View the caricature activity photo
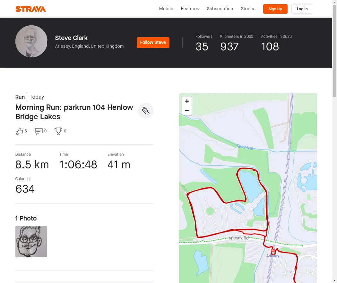Screen dimensions: 337x283 31,242
